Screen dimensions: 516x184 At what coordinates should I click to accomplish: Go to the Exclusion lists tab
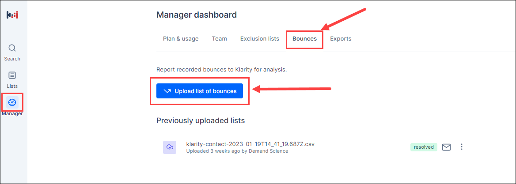click(260, 39)
